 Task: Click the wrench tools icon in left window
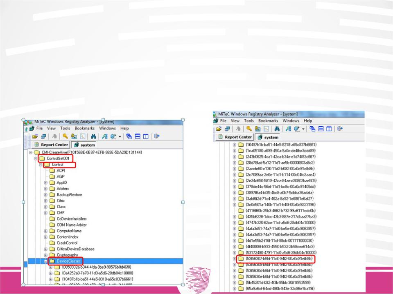click(104, 136)
